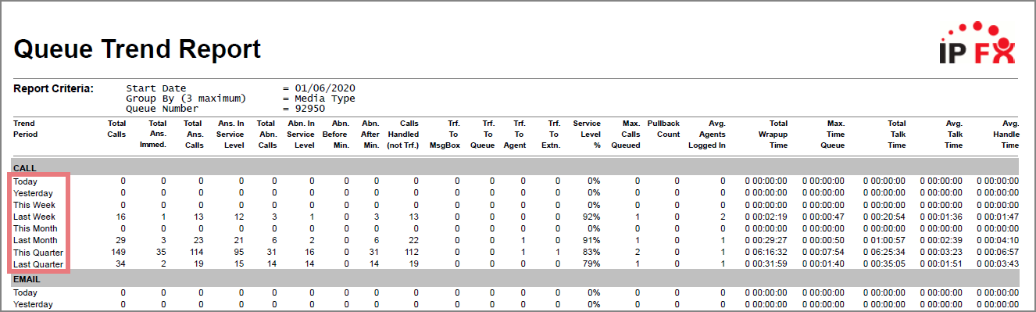Click the Today row under EMAIL
Viewport: 1036px width, 312px height.
click(516, 292)
